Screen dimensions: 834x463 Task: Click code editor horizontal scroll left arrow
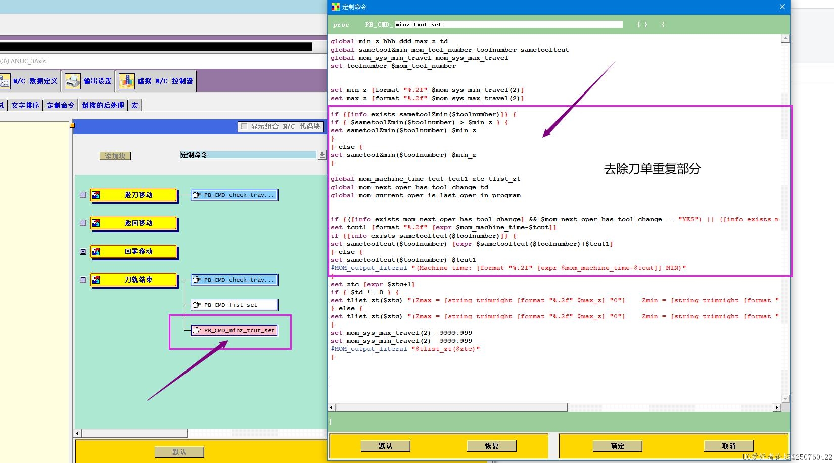[332, 407]
